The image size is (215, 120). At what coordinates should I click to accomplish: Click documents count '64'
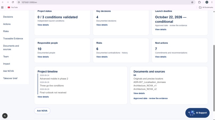tap(135, 75)
